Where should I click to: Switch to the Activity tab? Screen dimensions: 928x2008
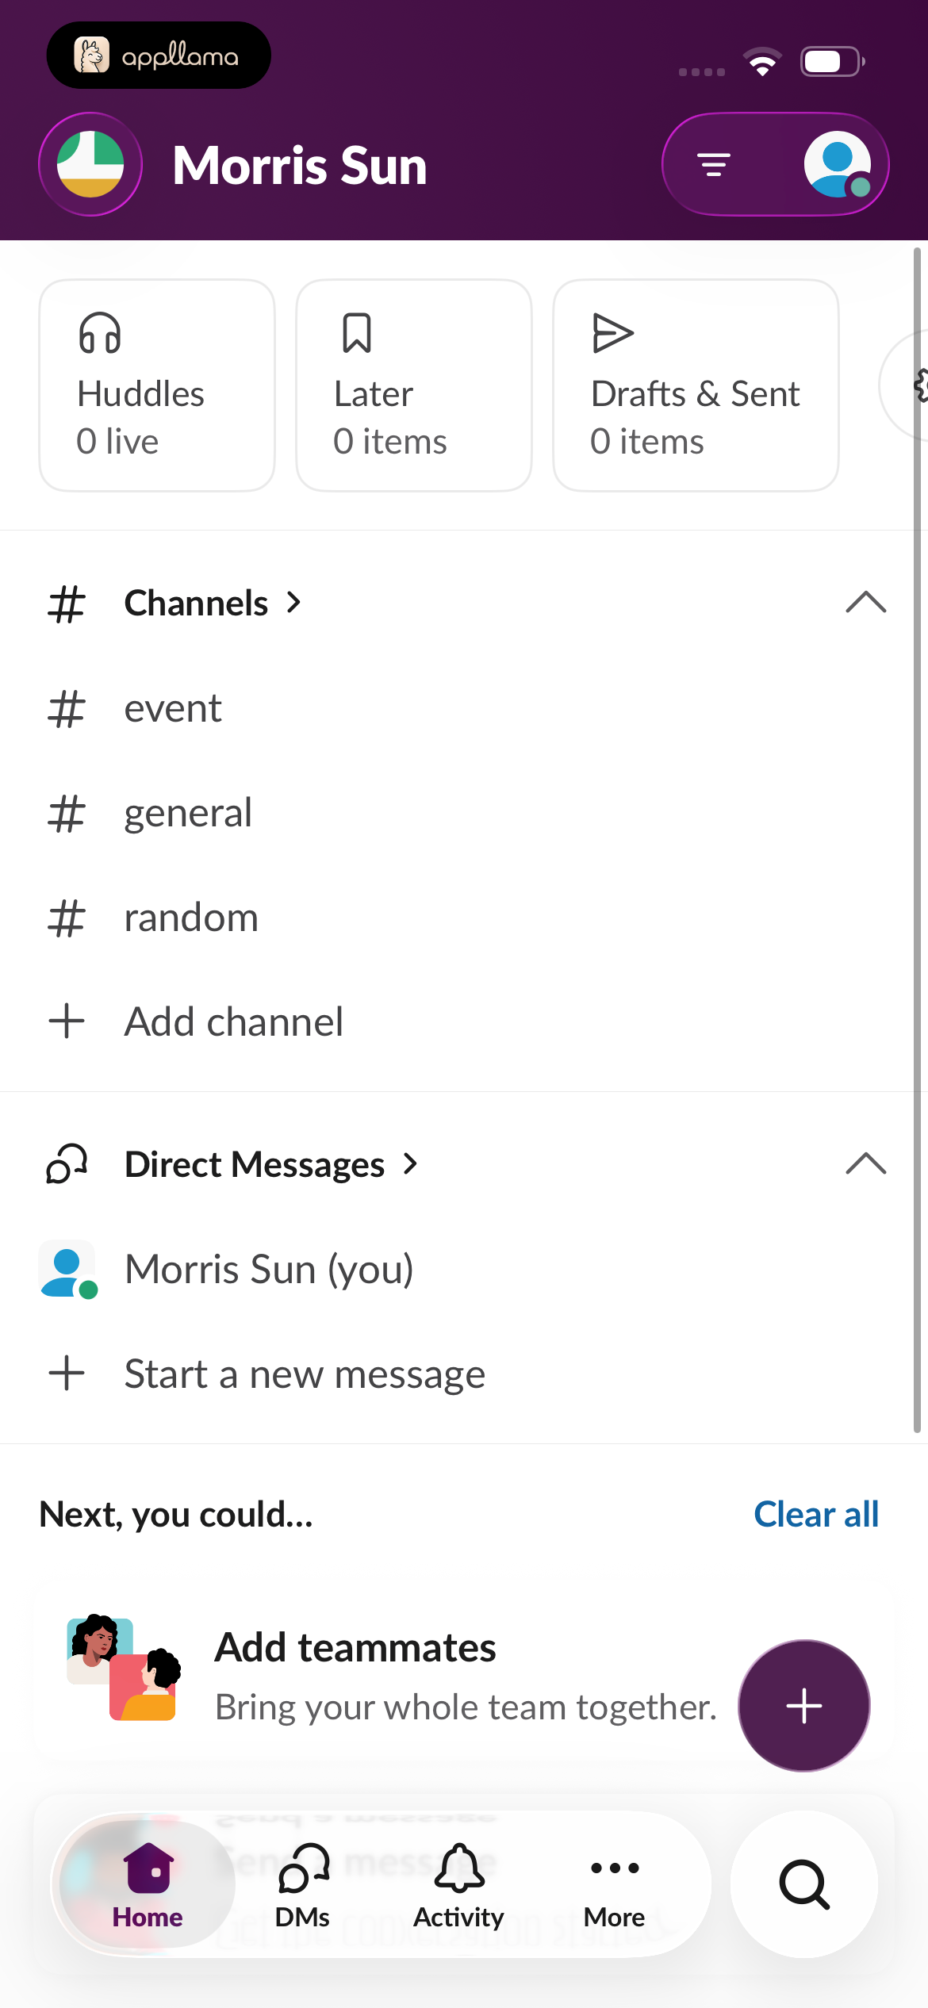pyautogui.click(x=458, y=1887)
